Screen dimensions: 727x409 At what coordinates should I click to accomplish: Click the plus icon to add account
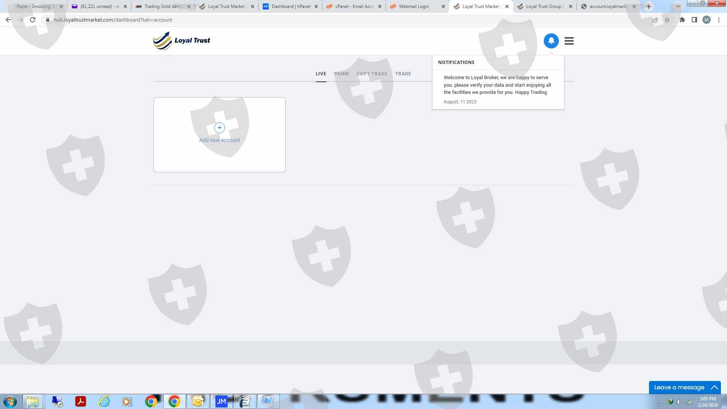coord(219,128)
